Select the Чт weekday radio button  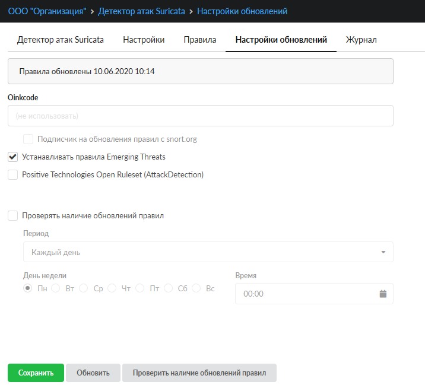pyautogui.click(x=112, y=288)
